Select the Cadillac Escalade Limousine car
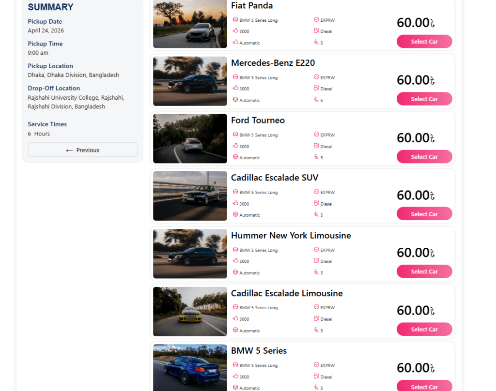 point(424,329)
